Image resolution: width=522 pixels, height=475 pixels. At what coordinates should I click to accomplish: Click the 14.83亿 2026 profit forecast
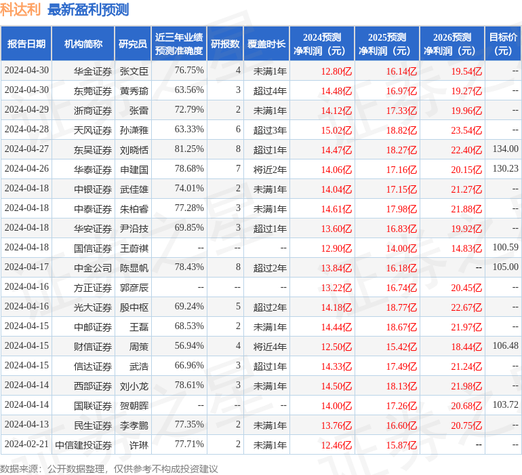coord(466,248)
